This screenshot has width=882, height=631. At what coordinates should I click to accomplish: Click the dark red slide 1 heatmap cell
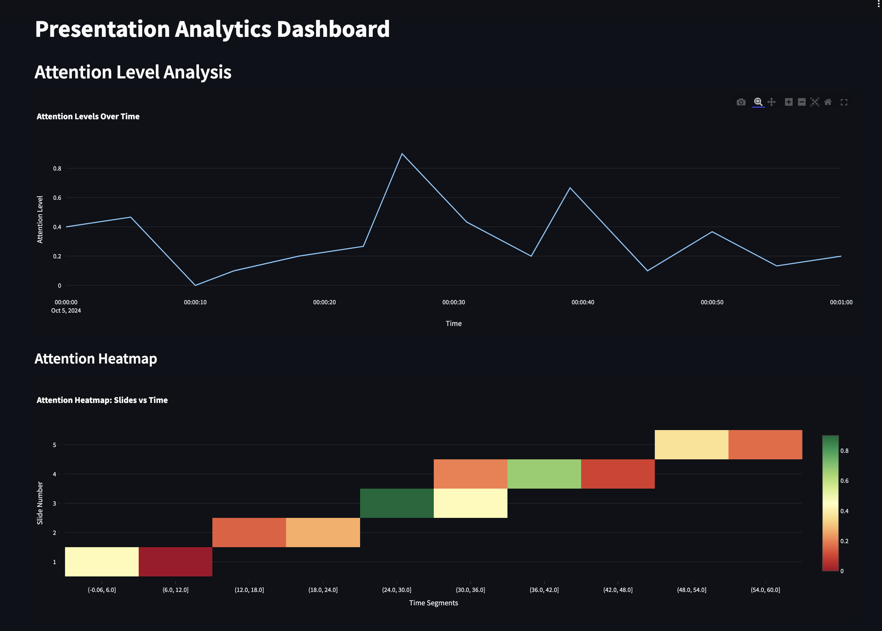tap(175, 562)
